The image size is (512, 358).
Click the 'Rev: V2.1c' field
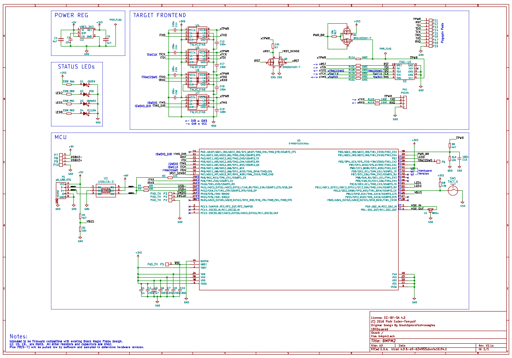[x=486, y=345]
